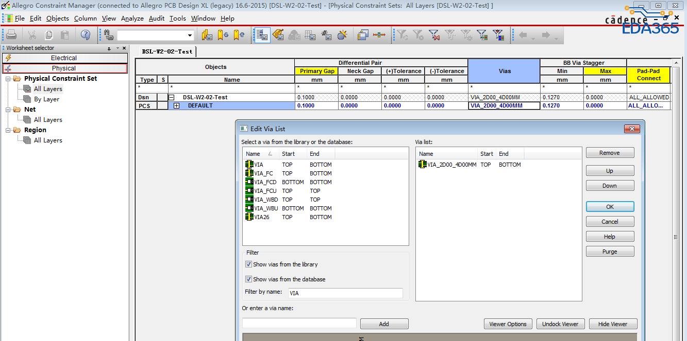Toggle Show vias from the library checkbox

(x=249, y=264)
